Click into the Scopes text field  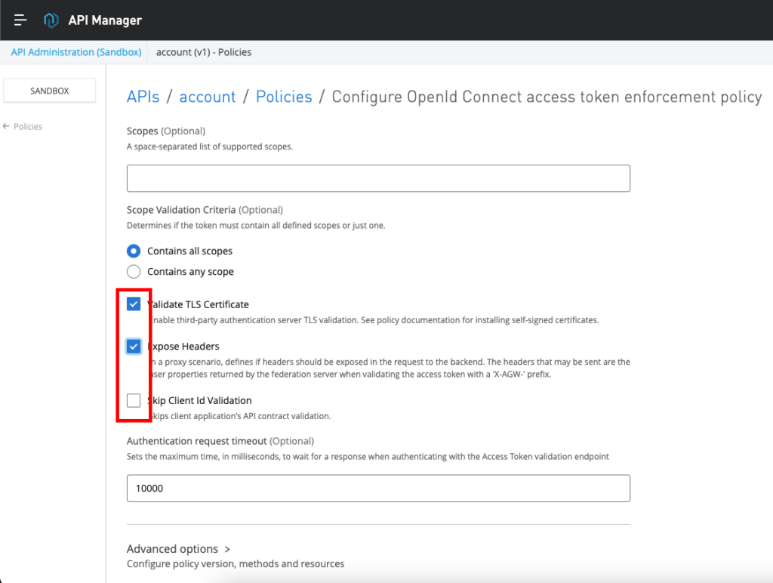tap(378, 178)
